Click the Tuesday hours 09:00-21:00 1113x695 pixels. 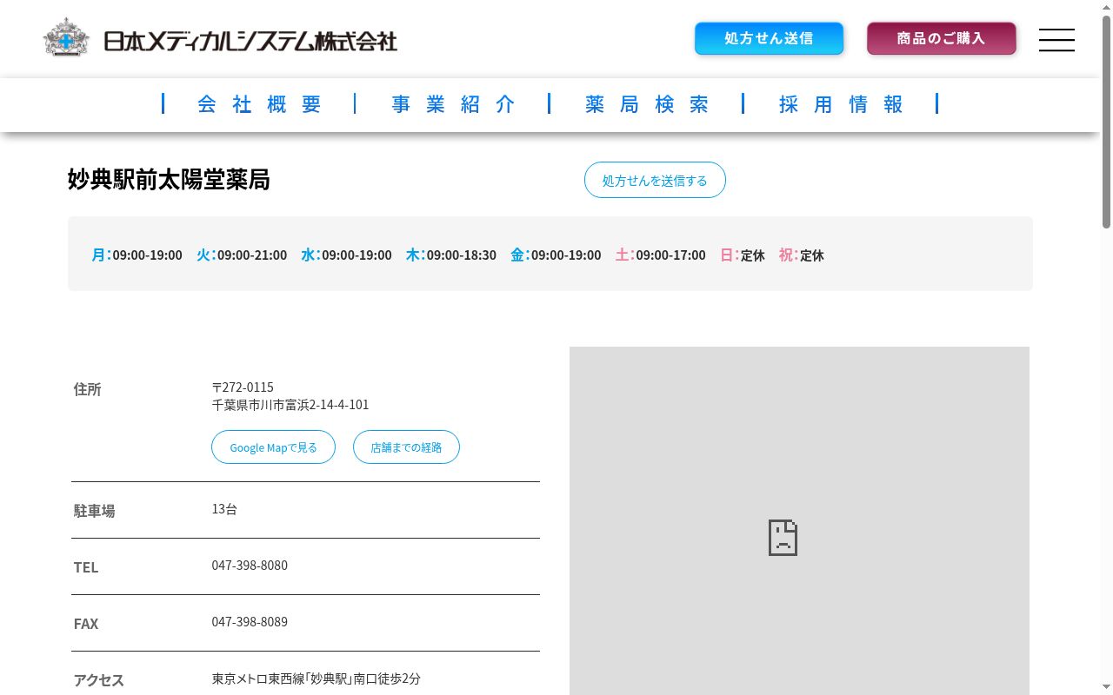(x=252, y=255)
